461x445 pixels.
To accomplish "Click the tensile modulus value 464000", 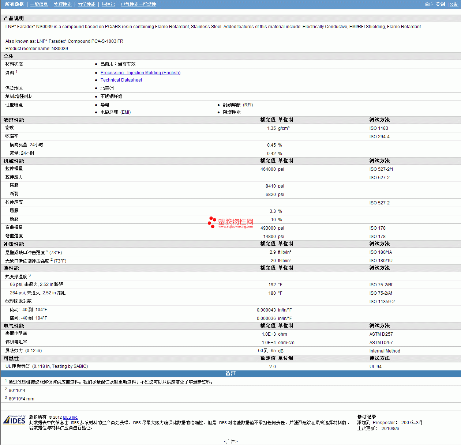I will tap(268, 169).
